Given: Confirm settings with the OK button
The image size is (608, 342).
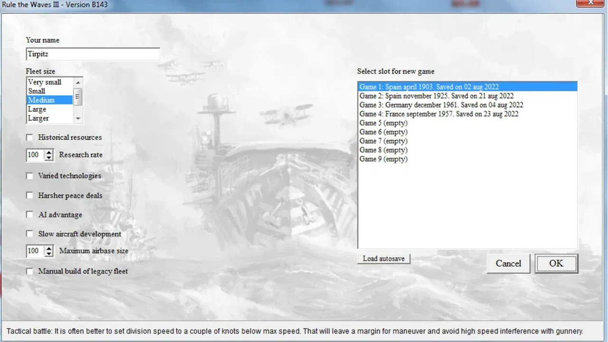Looking at the screenshot, I should 556,263.
